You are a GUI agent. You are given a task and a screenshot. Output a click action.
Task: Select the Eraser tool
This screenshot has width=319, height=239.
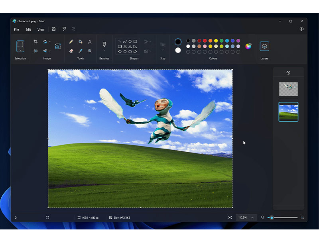click(x=71, y=51)
